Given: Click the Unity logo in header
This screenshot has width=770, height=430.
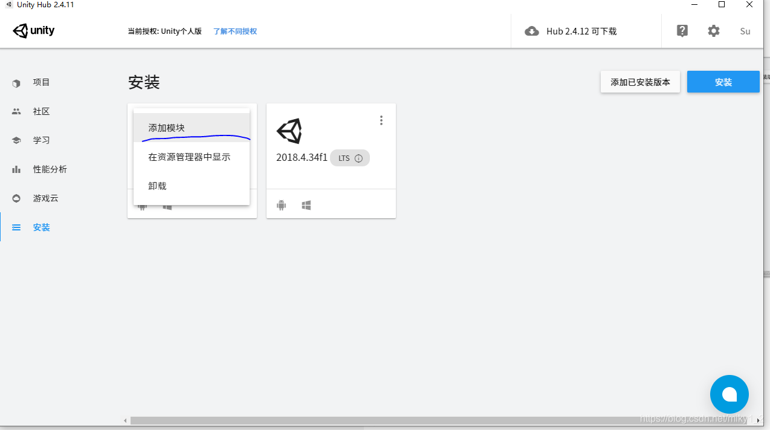Looking at the screenshot, I should pos(34,31).
